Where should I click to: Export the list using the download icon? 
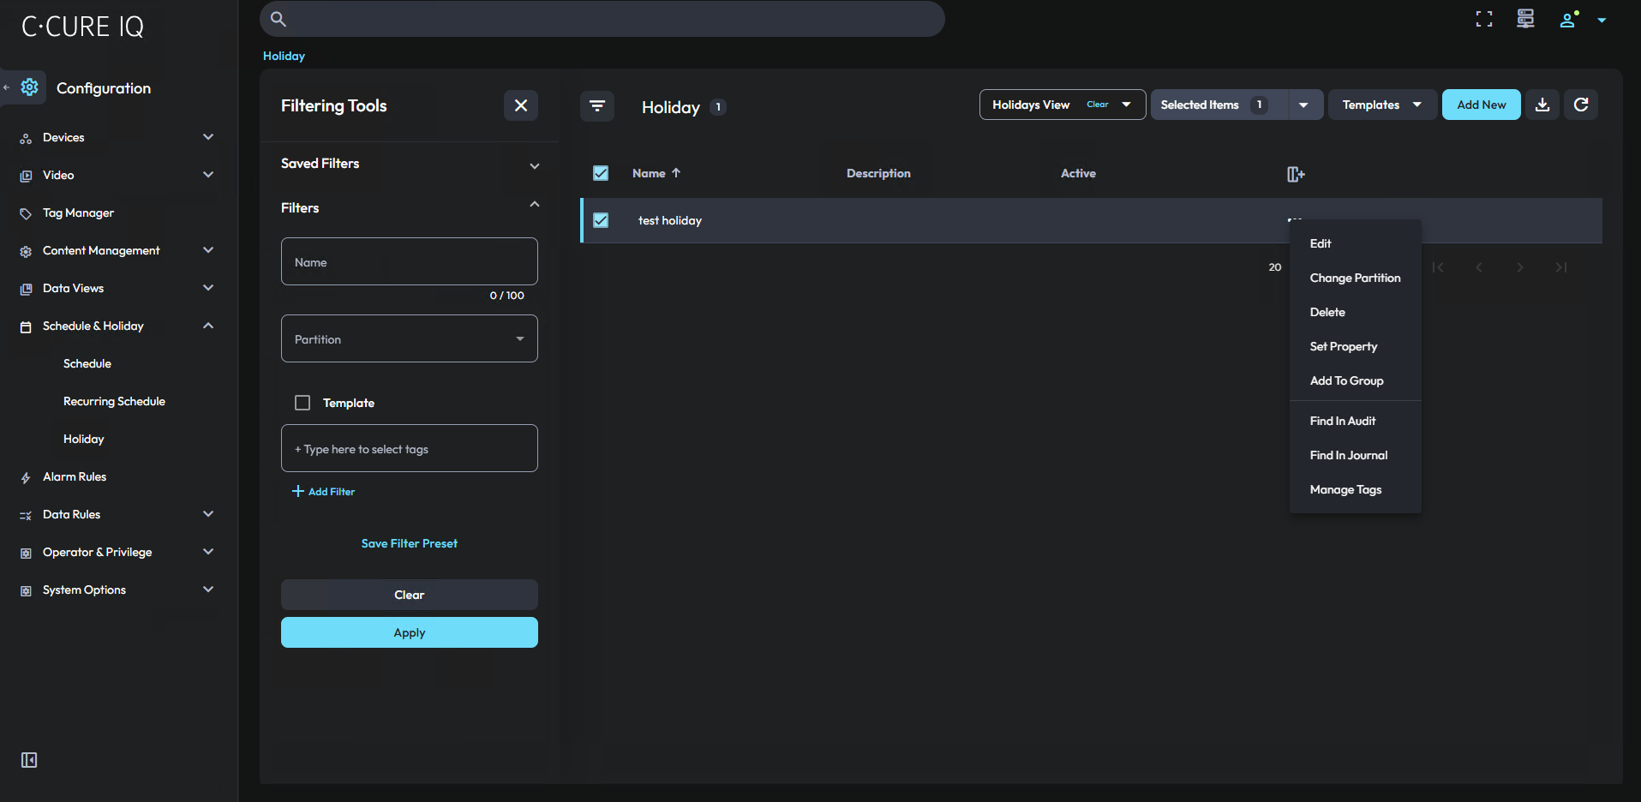click(1542, 104)
